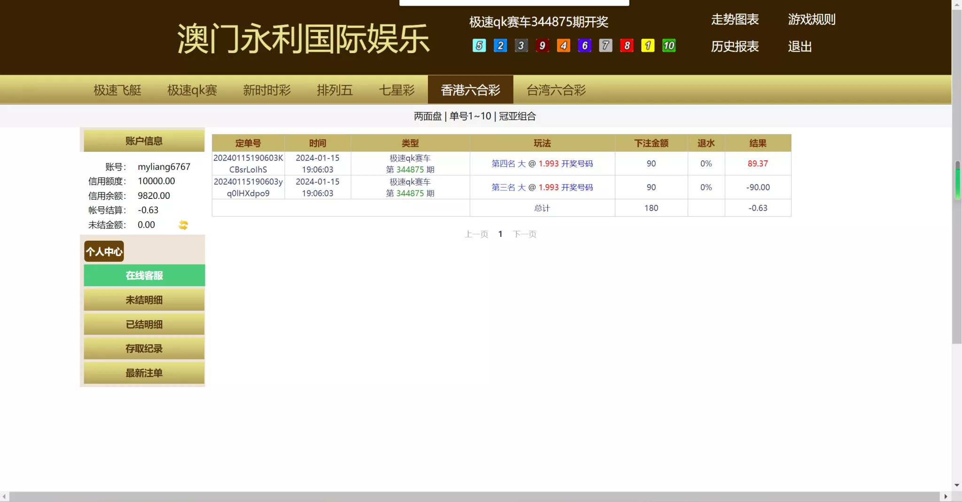The width and height of the screenshot is (962, 502).
Task: Click the number 10 lottery ball
Action: pyautogui.click(x=668, y=46)
